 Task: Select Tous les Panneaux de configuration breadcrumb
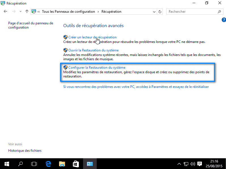coord(68,12)
